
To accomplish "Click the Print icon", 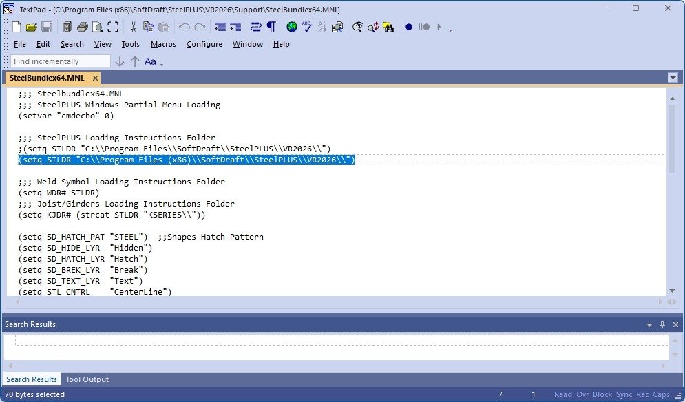I will 82,27.
